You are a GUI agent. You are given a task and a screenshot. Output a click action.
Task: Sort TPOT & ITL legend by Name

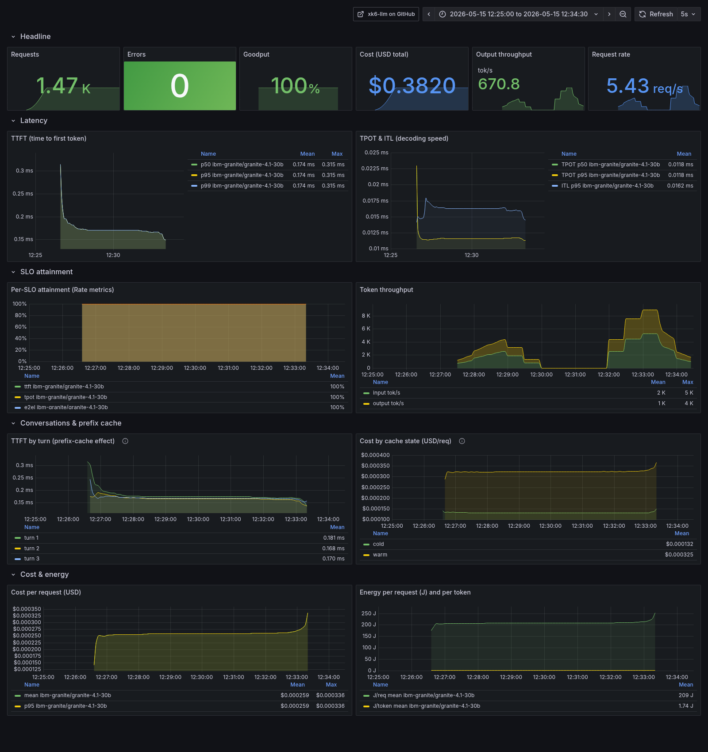point(569,154)
